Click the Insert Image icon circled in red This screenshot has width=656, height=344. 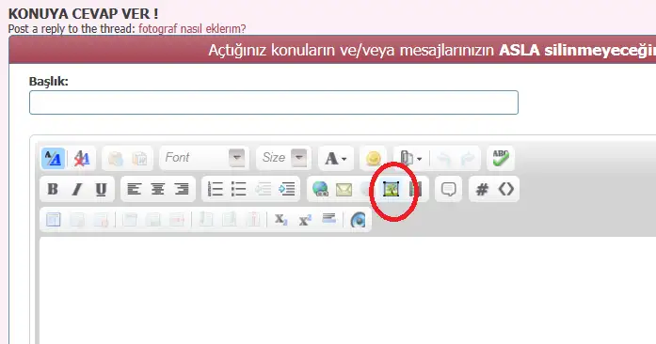click(392, 189)
